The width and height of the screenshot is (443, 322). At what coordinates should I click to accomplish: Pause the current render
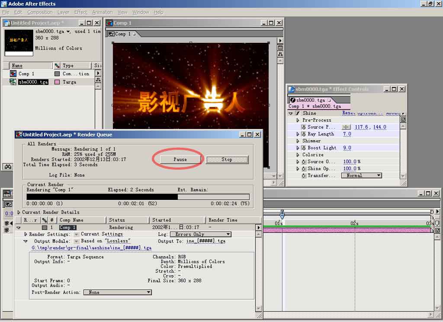point(180,160)
